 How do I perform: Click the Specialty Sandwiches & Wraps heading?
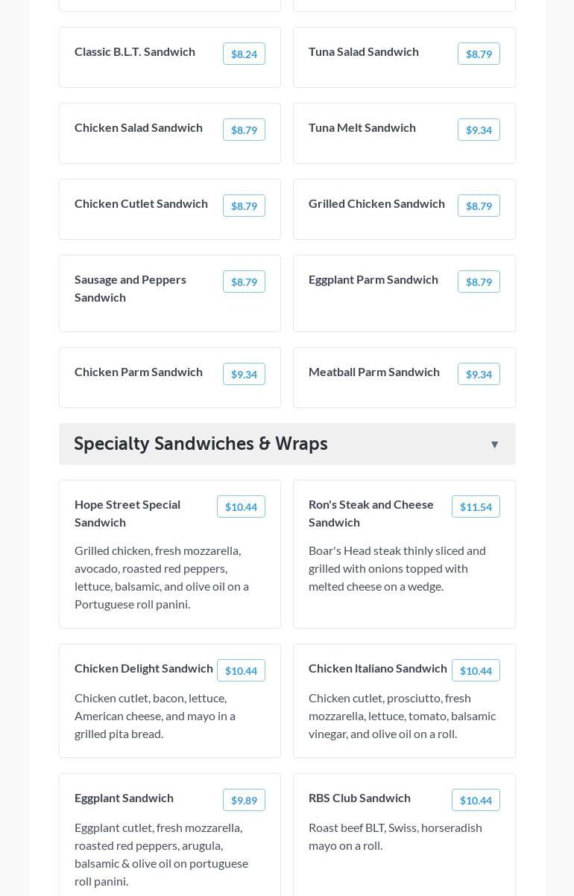pyautogui.click(x=201, y=444)
